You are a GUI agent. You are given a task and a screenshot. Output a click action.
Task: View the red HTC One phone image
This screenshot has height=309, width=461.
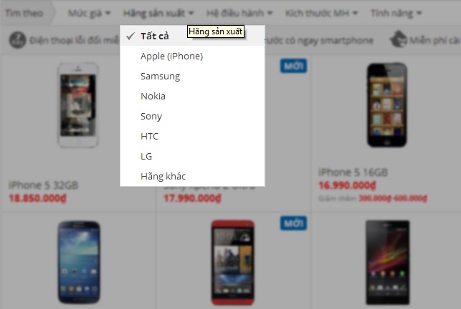233,263
